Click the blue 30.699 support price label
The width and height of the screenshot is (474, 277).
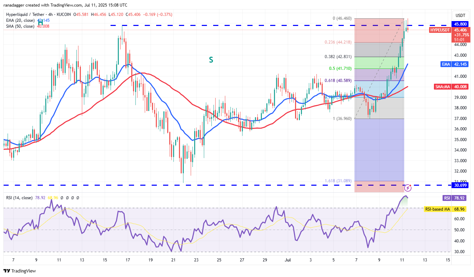(x=461, y=185)
